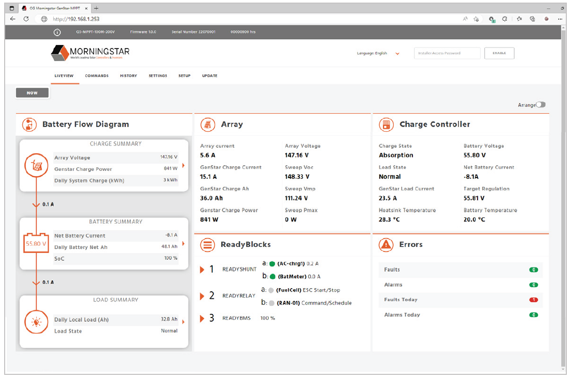Click the NOW button
This screenshot has width=571, height=379.
(33, 93)
